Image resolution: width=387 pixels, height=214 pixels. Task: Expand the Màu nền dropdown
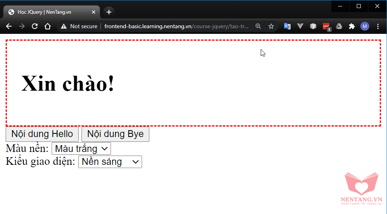coord(81,149)
